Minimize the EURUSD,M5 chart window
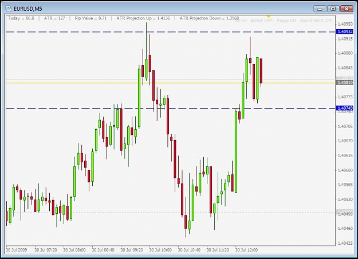 tap(320, 9)
